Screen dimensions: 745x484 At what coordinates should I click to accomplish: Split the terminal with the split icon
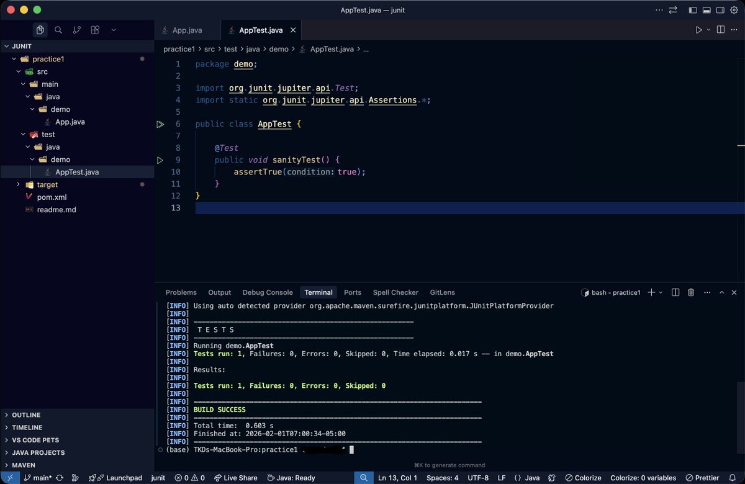pos(675,292)
